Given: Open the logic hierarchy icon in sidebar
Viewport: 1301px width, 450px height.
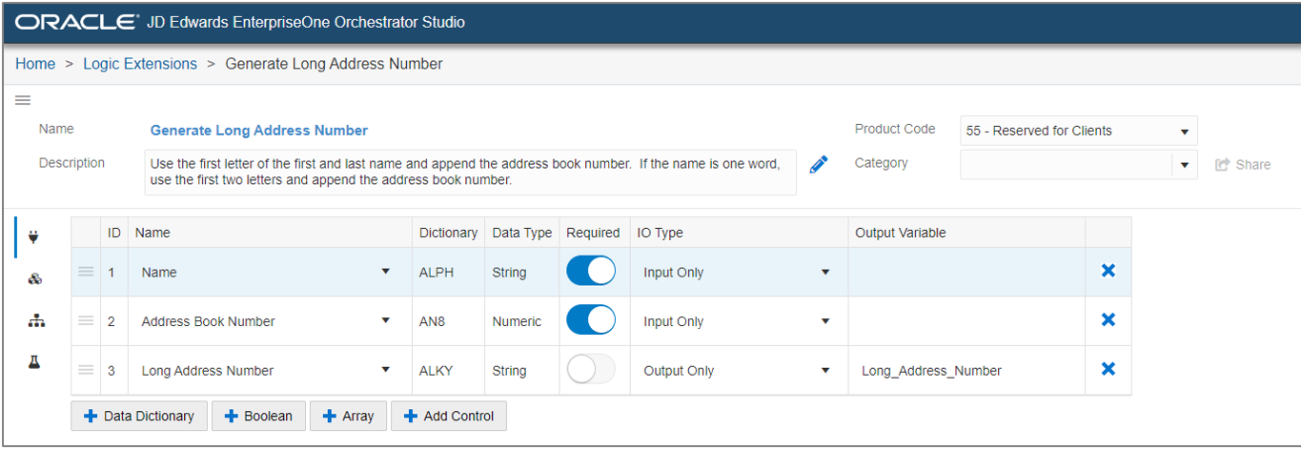Looking at the screenshot, I should click(x=36, y=321).
